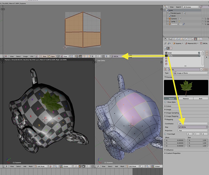The width and height of the screenshot is (209, 175).
Task: Enable the From Dupli checkbox
Action: click(165, 134)
